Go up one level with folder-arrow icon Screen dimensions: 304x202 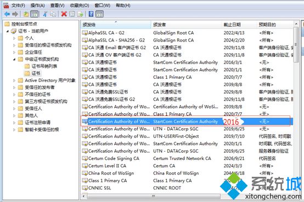(26, 14)
